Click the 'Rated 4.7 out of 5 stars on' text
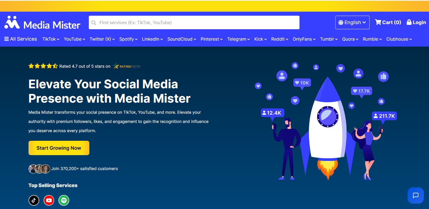Image resolution: width=429 pixels, height=209 pixels. pyautogui.click(x=85, y=66)
